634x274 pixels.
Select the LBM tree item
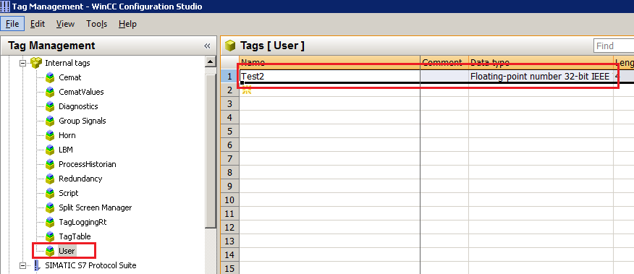(66, 150)
